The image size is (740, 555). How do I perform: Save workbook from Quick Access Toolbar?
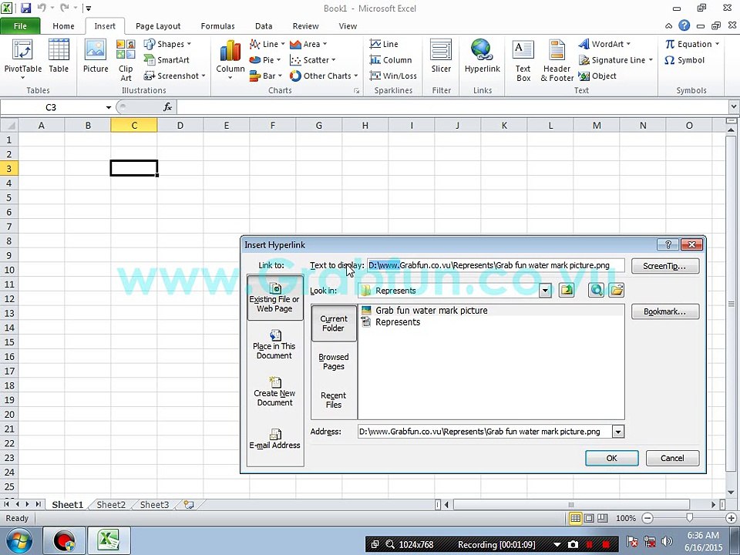point(25,8)
